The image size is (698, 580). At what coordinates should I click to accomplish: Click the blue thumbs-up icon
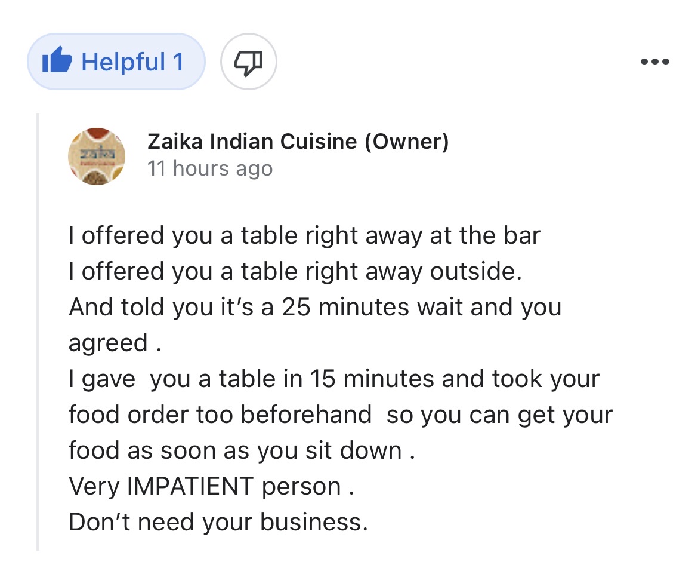pos(57,62)
